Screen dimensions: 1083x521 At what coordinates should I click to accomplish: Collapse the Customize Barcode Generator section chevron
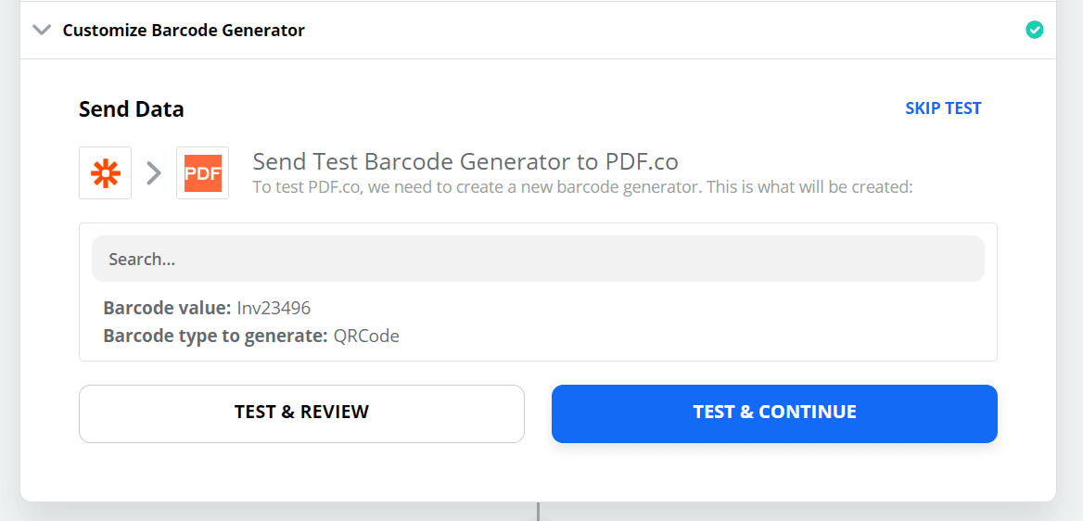41,30
